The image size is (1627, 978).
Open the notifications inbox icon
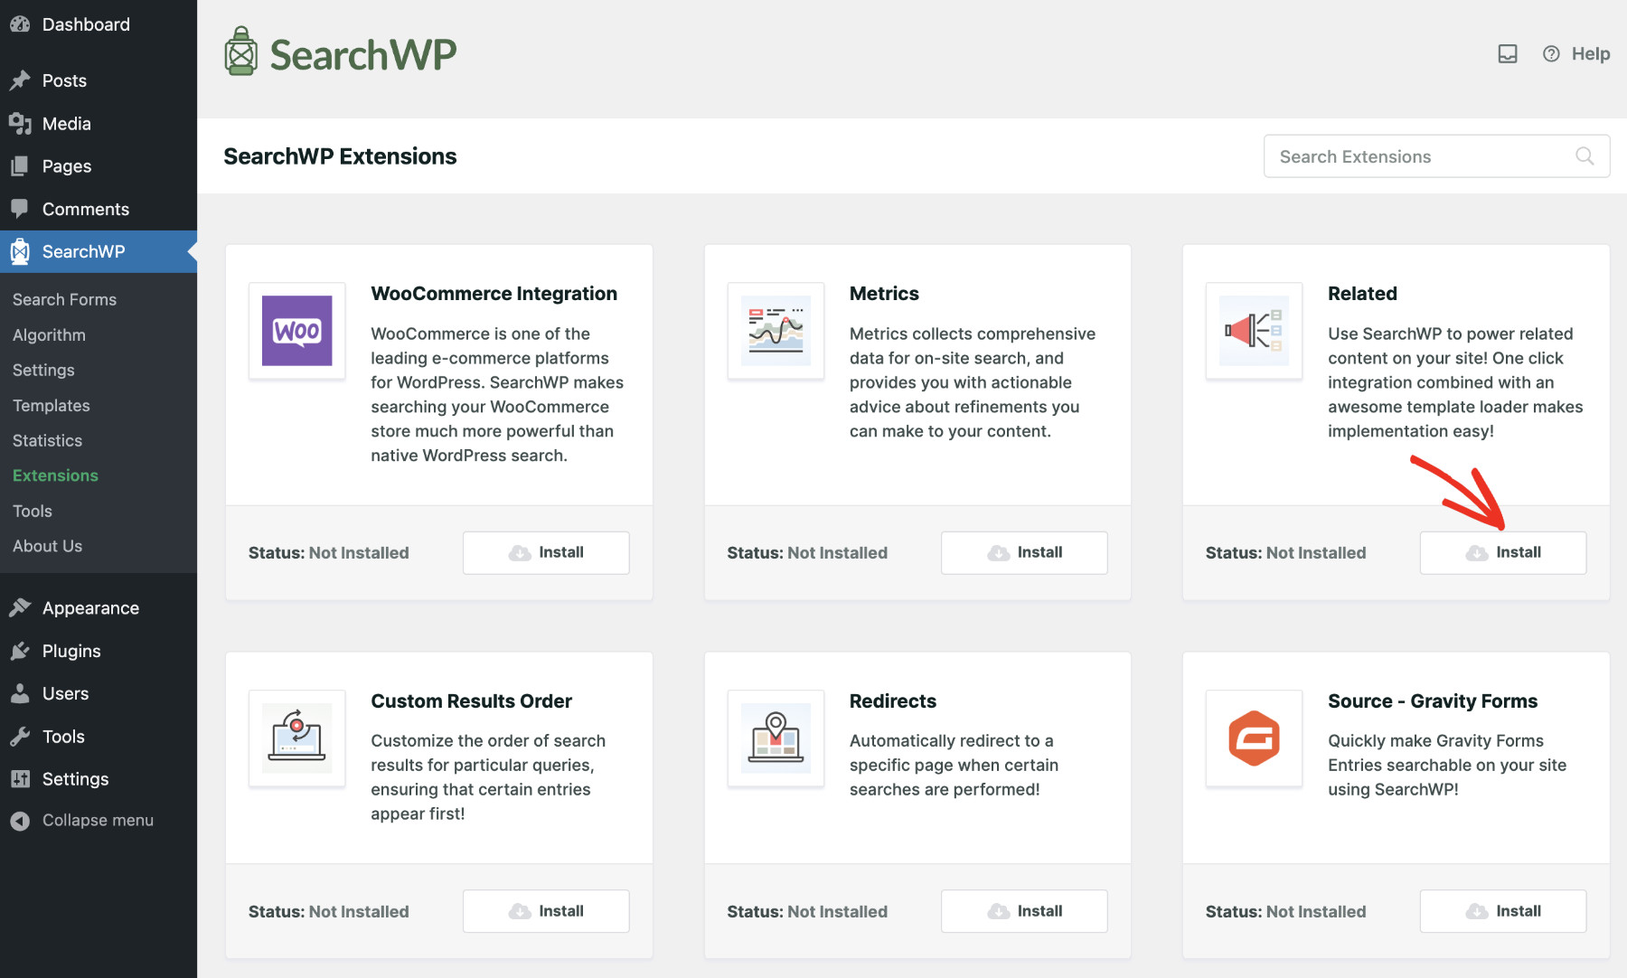coord(1508,54)
